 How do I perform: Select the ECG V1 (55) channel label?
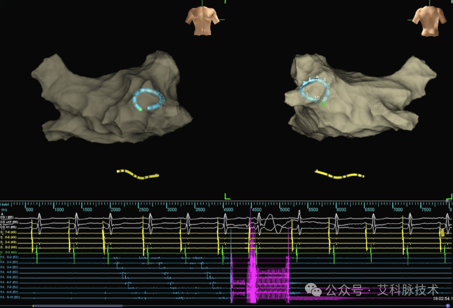click(x=8, y=227)
